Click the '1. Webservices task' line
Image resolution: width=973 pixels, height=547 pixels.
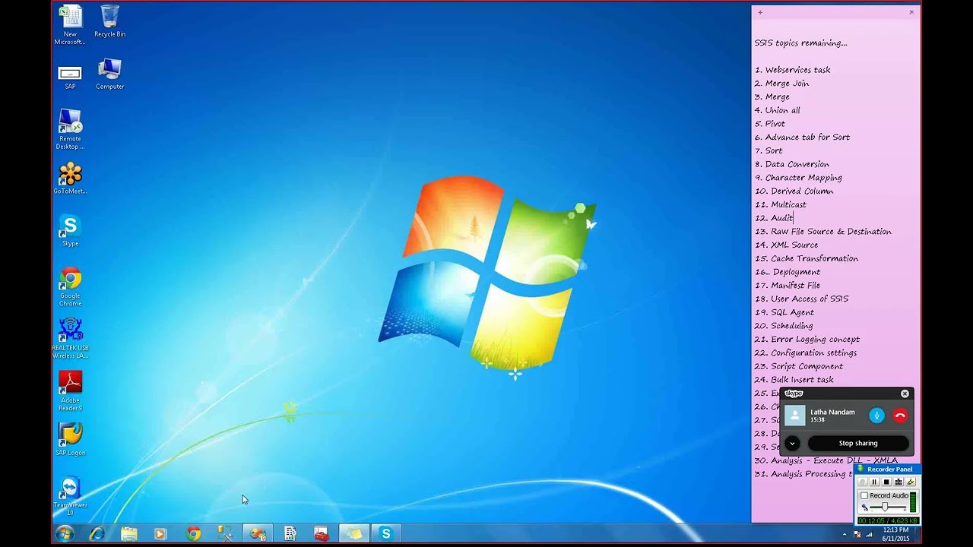tap(792, 70)
